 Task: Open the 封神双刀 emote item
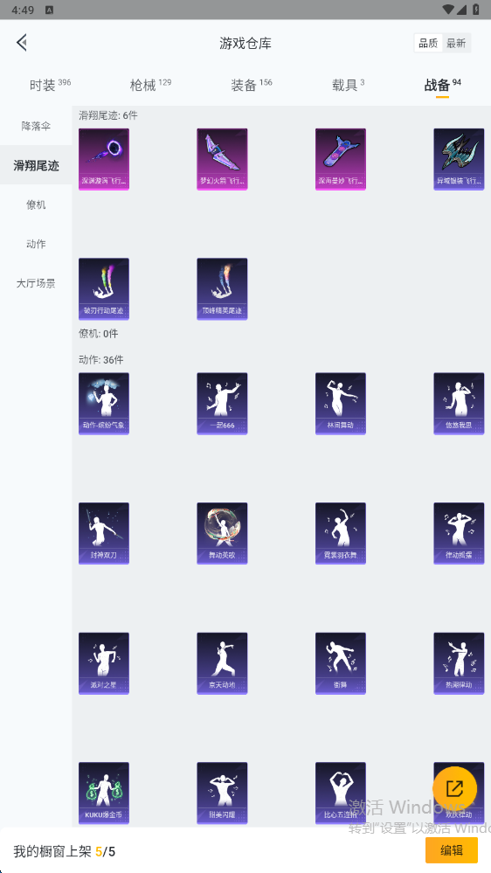(x=104, y=533)
